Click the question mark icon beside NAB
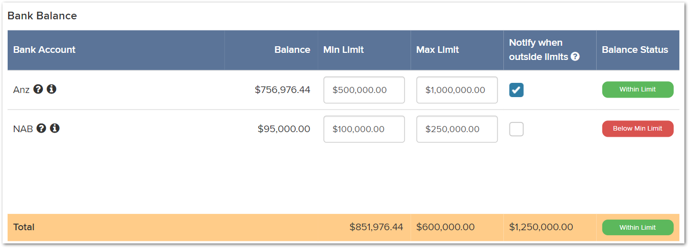689x248 pixels. [x=41, y=128]
